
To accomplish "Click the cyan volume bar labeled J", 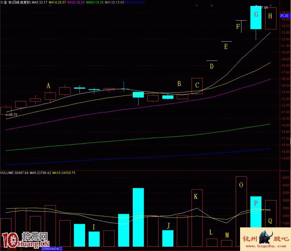I will 168,238.
